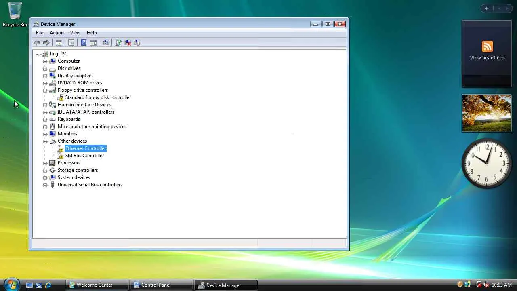517x291 pixels.
Task: Click the analog clock gadget
Action: pyautogui.click(x=487, y=162)
